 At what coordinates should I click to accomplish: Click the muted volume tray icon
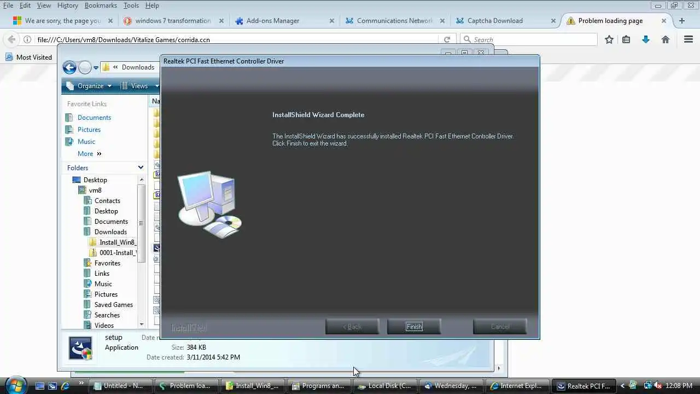tap(658, 385)
